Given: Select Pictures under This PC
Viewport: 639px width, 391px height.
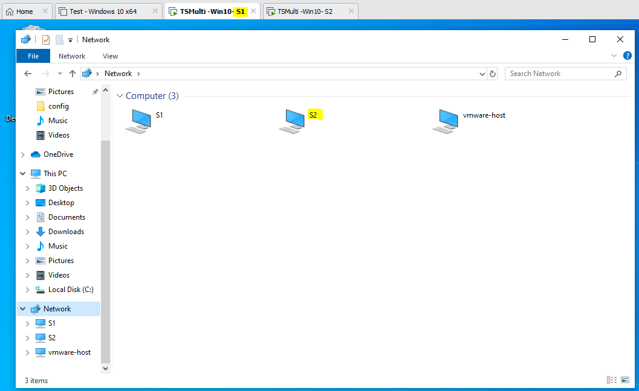Looking at the screenshot, I should tap(60, 261).
